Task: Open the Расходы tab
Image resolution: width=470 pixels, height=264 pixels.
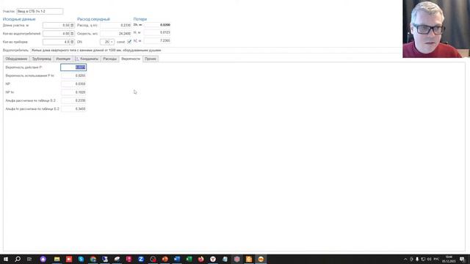Action: [x=109, y=59]
